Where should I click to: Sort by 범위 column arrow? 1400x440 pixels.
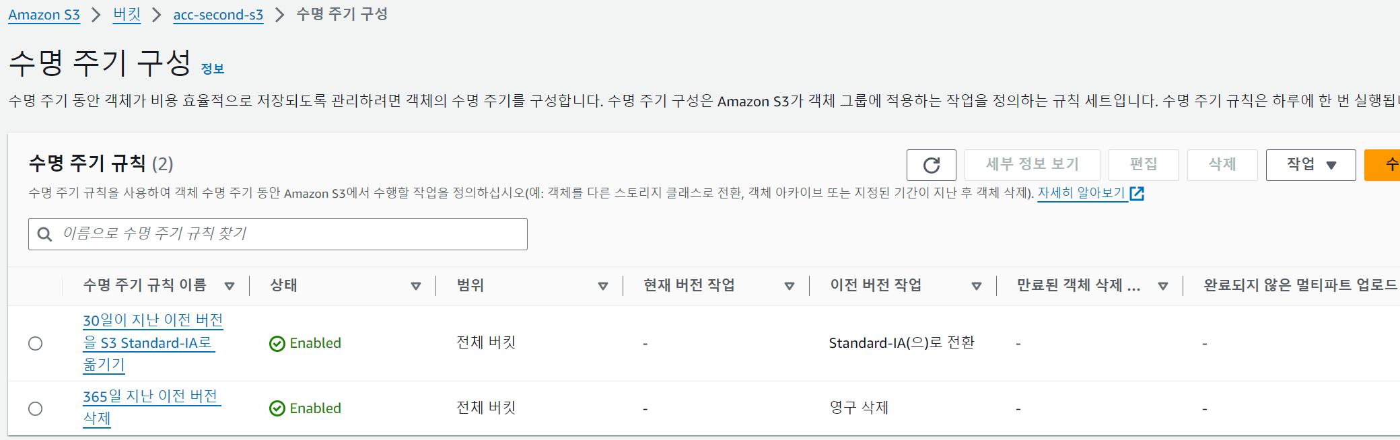(603, 286)
